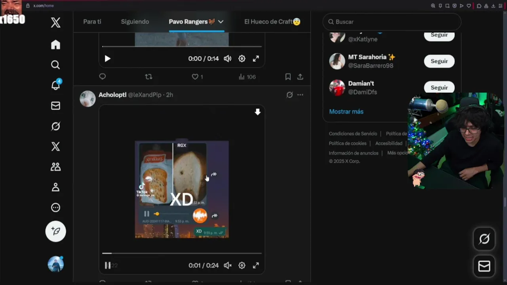Seek on the 0:24 video progress bar
The height and width of the screenshot is (285, 507).
click(x=182, y=253)
